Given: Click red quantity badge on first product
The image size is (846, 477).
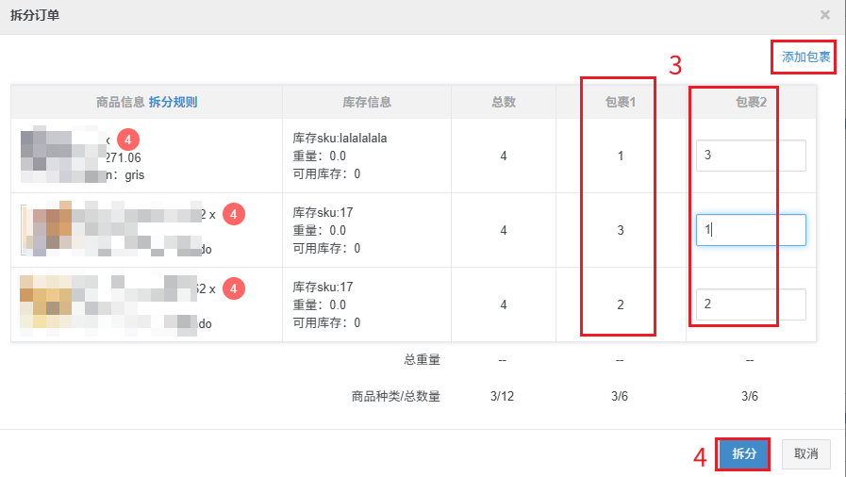Looking at the screenshot, I should pos(129,140).
